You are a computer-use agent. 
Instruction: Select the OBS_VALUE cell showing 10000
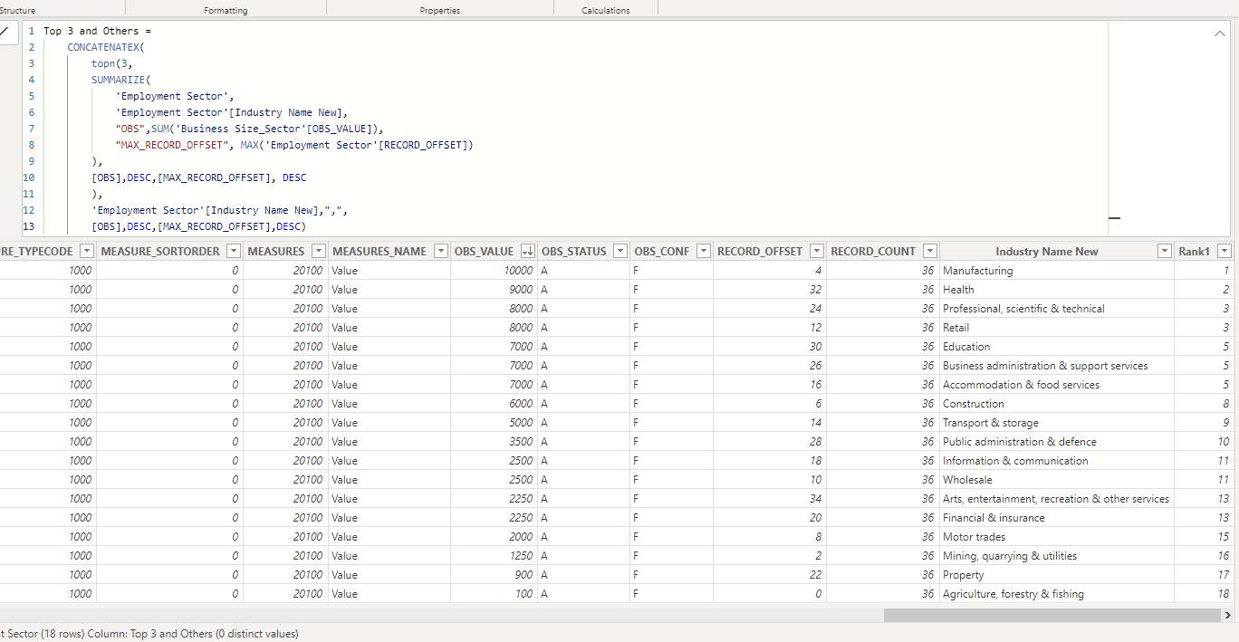tap(495, 271)
